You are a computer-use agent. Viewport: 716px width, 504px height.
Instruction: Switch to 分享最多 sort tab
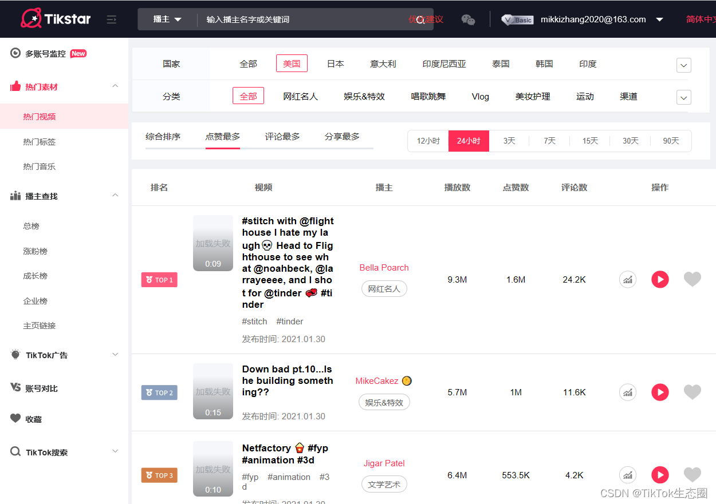[x=342, y=136]
